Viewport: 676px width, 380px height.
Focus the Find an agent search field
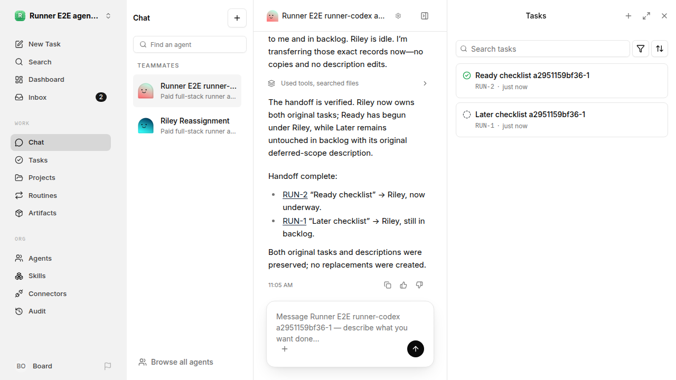190,44
